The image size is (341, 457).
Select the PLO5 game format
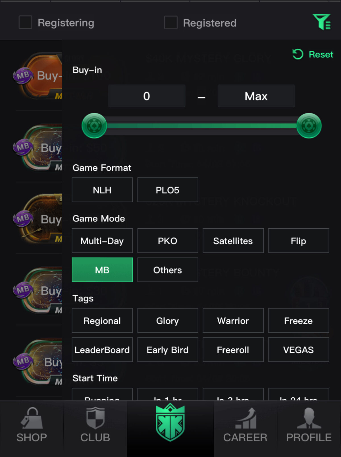(x=168, y=190)
